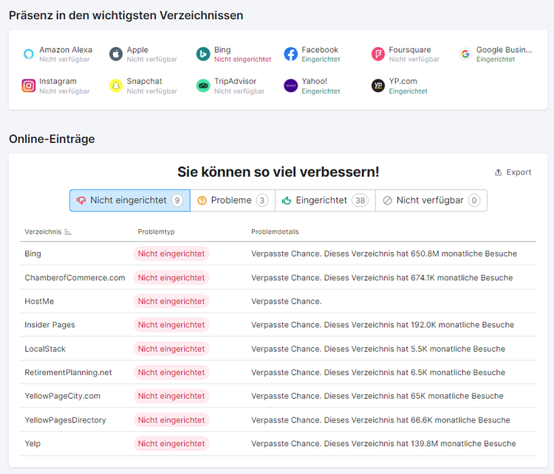This screenshot has height=474, width=554.
Task: Click the Amazon Alexa directory icon
Action: [x=28, y=54]
